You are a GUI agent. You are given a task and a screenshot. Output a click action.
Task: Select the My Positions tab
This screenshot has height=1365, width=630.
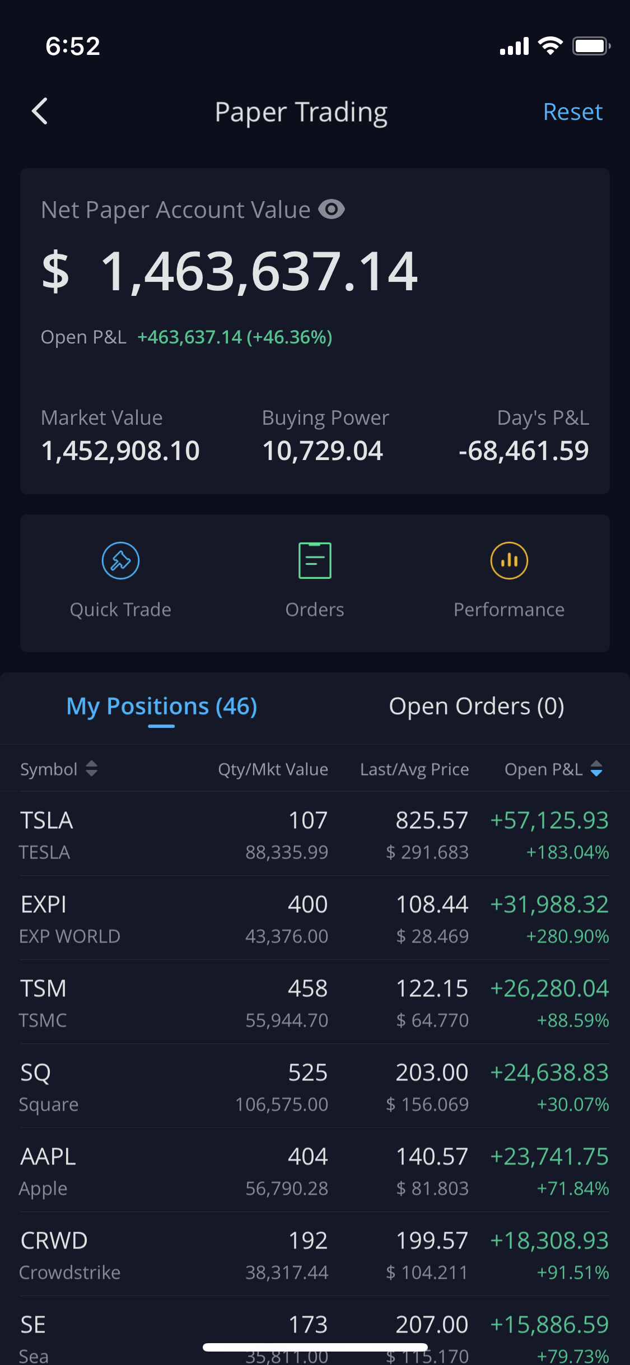[161, 707]
